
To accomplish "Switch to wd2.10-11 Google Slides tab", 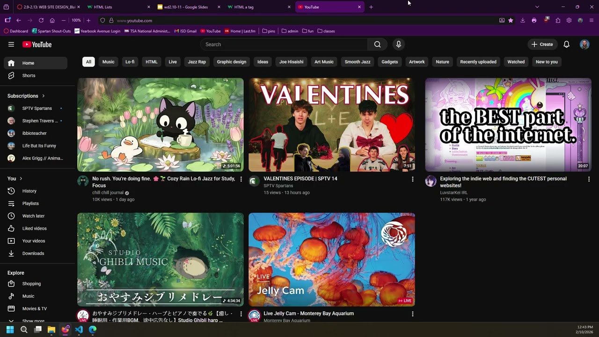I will pyautogui.click(x=189, y=7).
